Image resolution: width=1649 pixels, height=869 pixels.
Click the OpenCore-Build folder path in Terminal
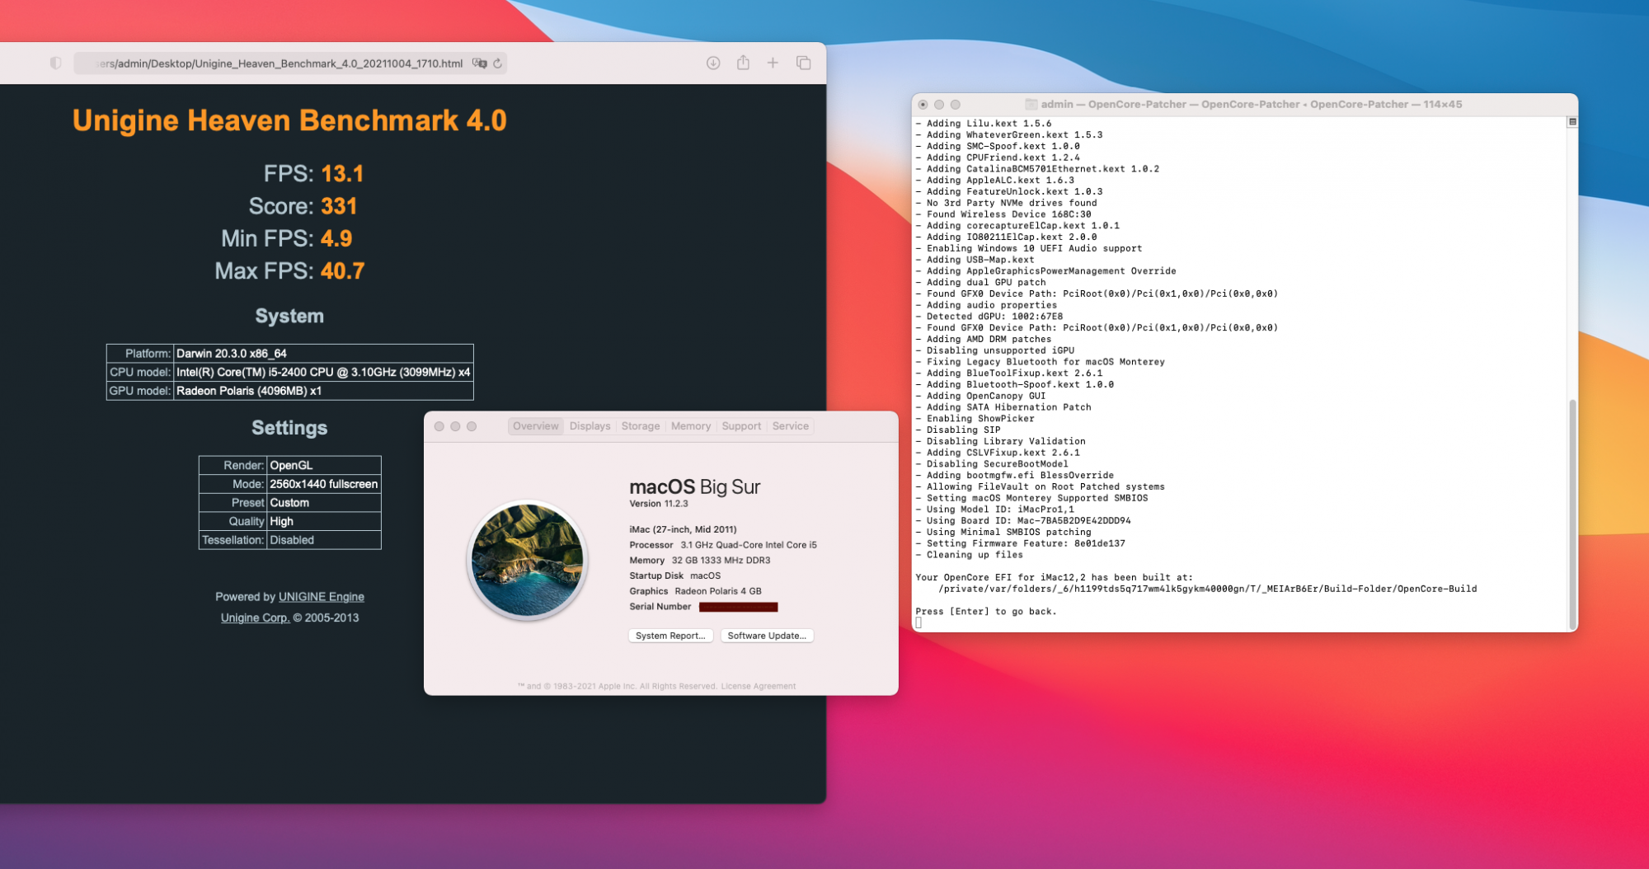tap(1208, 590)
